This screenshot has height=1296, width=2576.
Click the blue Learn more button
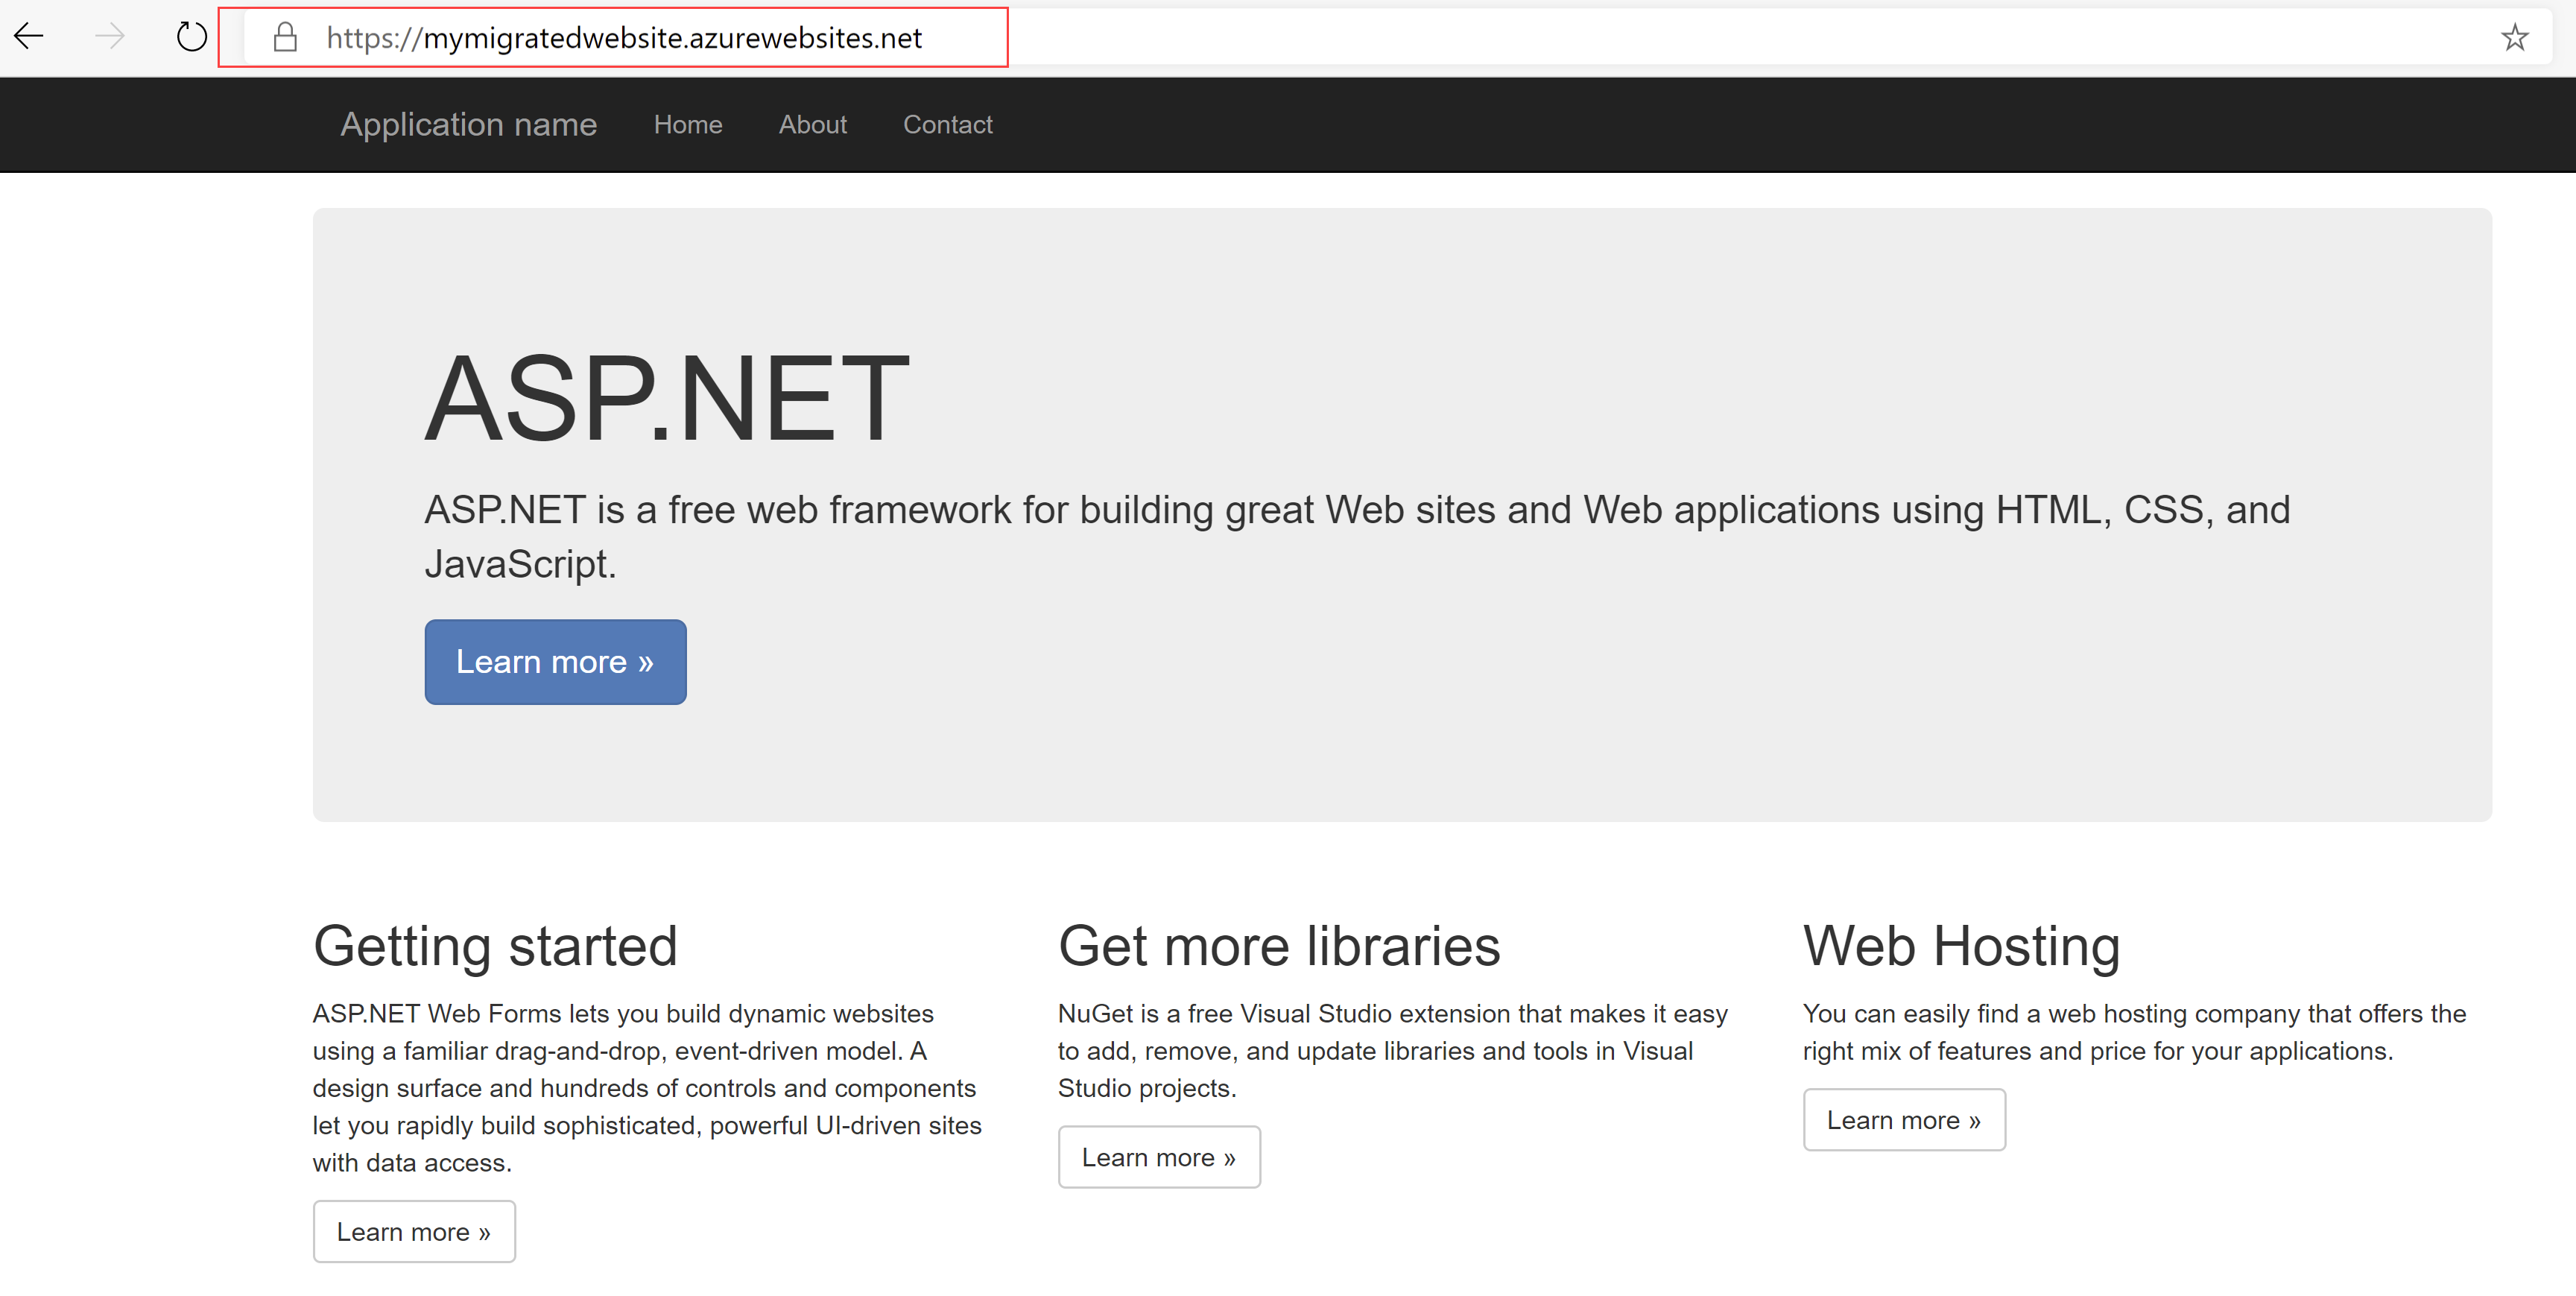pyautogui.click(x=555, y=662)
